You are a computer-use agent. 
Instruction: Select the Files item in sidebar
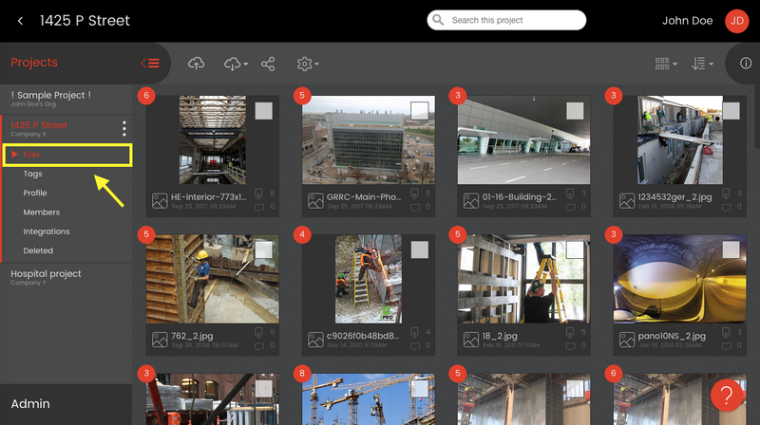click(x=67, y=155)
